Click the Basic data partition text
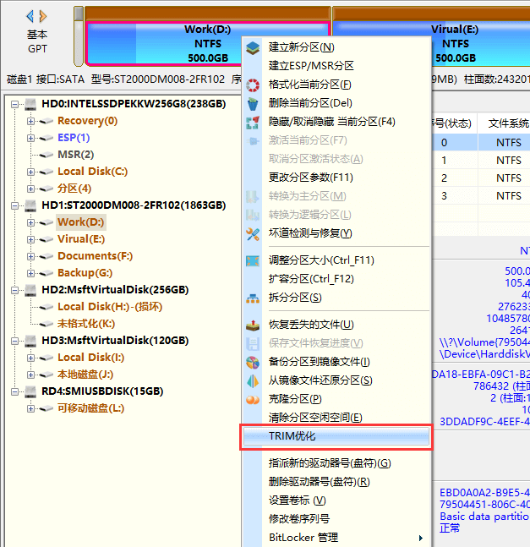Image resolution: width=530 pixels, height=547 pixels. [484, 517]
